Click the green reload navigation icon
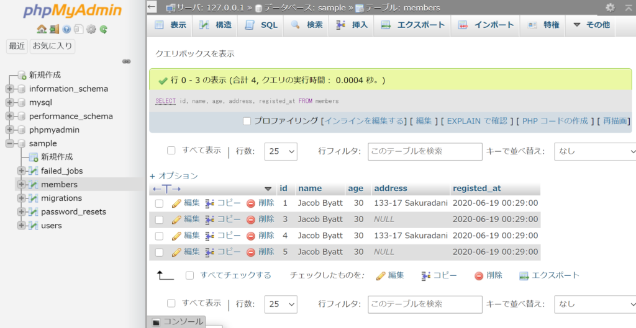Screen dimensions: 636x328 [x=104, y=29]
